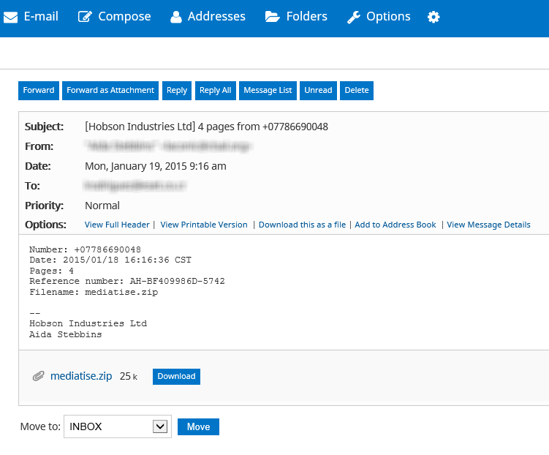Click the Folders open-folder icon

tap(273, 17)
